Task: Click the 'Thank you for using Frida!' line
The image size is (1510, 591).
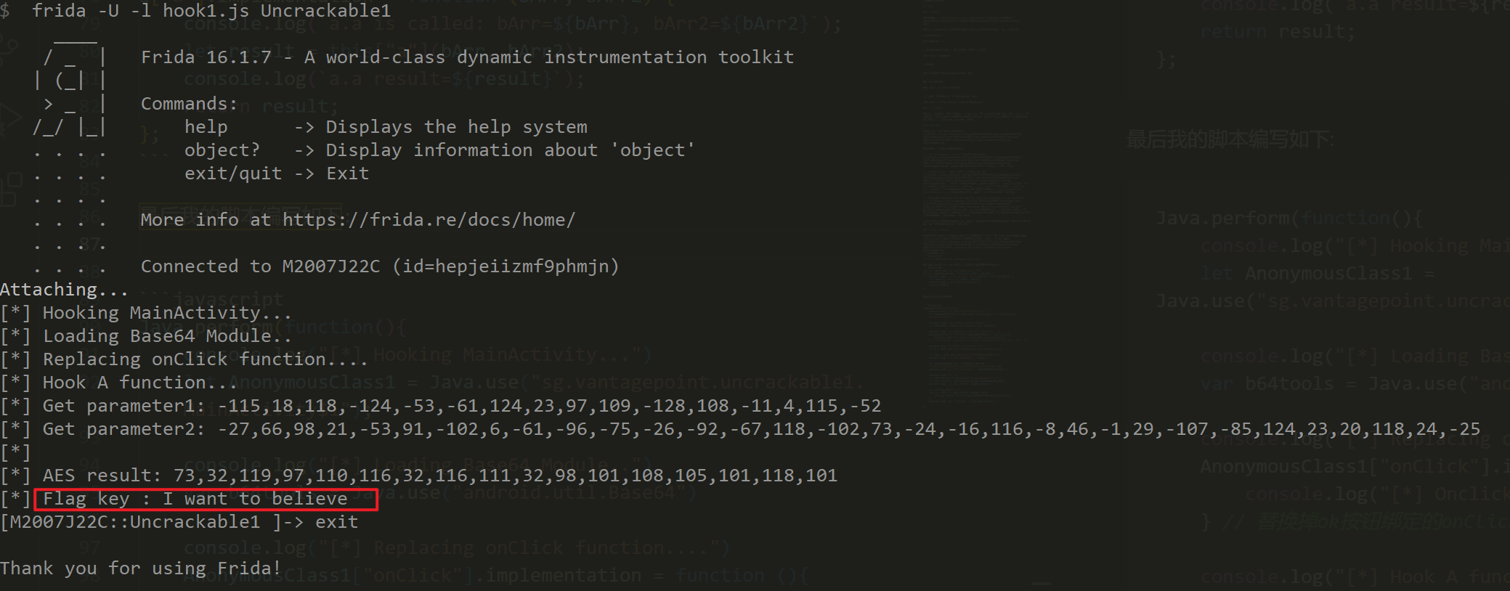Action: [140, 568]
